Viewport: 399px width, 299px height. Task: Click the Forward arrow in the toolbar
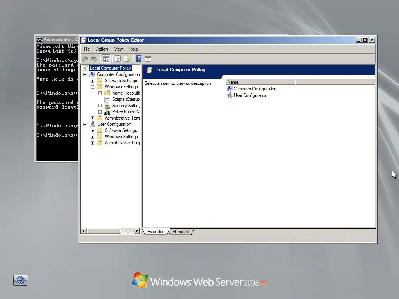pos(94,59)
